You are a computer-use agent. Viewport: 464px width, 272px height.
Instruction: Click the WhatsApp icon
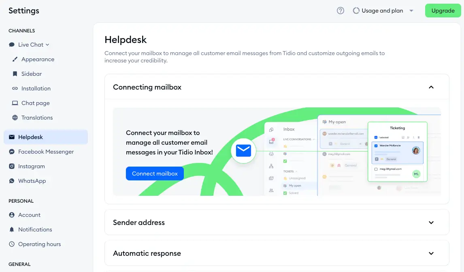[12, 181]
